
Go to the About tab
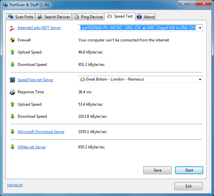point(145,17)
